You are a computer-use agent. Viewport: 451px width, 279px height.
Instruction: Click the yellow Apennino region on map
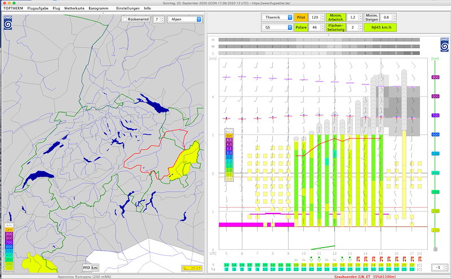click(40, 264)
